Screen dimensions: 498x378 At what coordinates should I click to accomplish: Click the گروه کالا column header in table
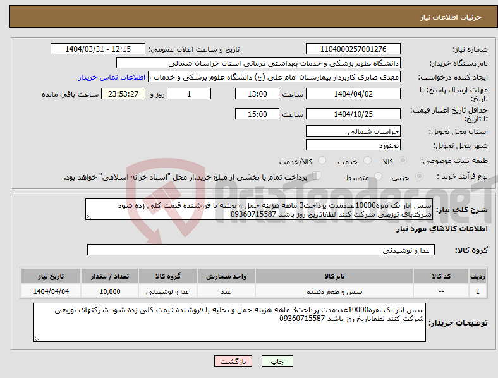tap(167, 276)
